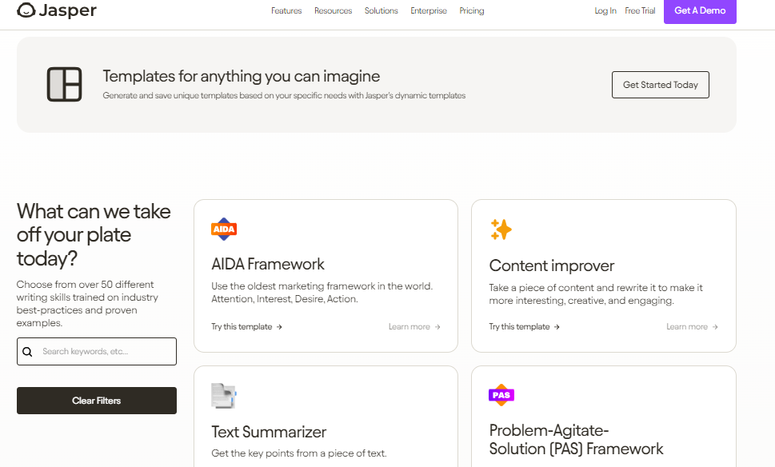Viewport: 775px width, 467px height.
Task: Click the magnifier icon in search box
Action: click(x=28, y=351)
